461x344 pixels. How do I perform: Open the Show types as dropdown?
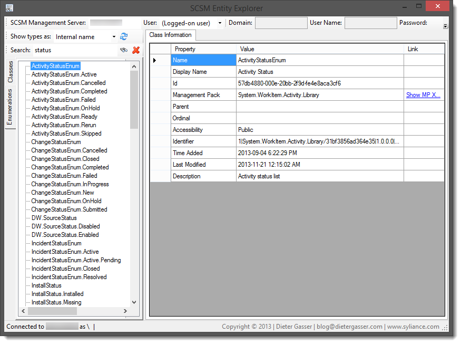pos(114,37)
